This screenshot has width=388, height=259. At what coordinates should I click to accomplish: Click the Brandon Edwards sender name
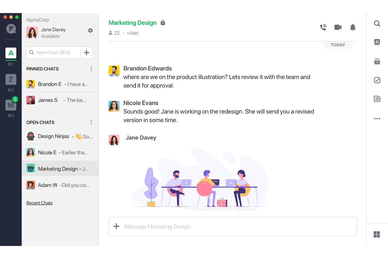point(148,68)
